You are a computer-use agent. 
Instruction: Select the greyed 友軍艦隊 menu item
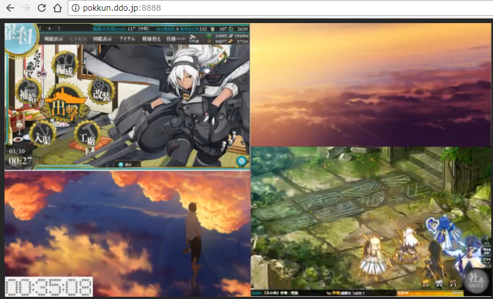78,39
